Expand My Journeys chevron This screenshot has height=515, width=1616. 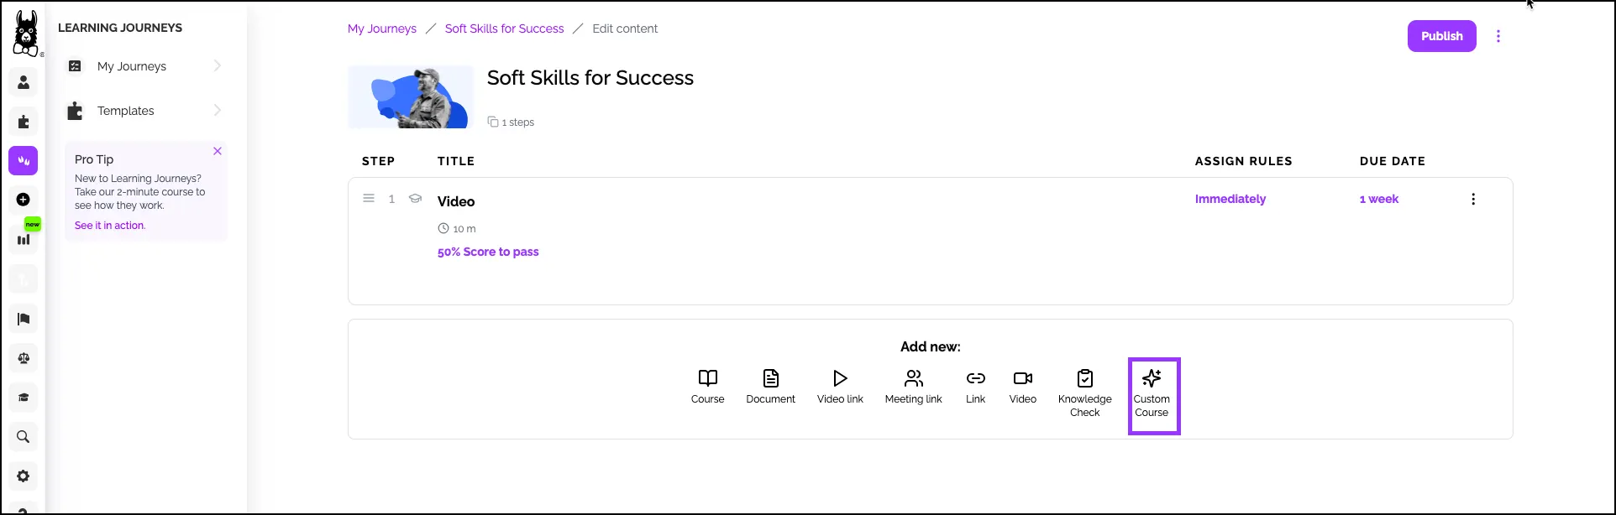pyautogui.click(x=218, y=65)
